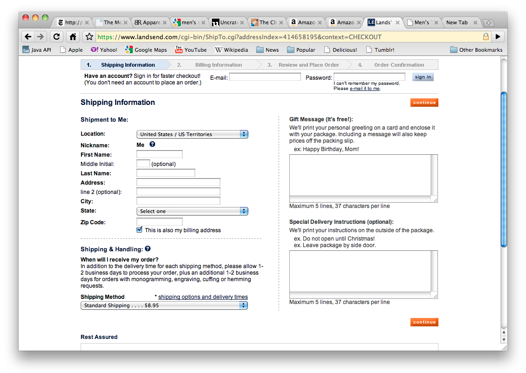Switch to the New Tab tab
Screen dimensions: 526x373
click(x=457, y=22)
